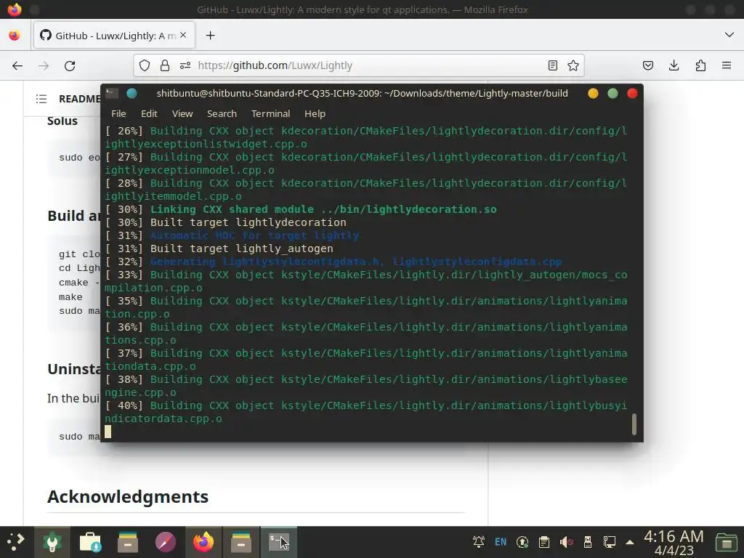The height and width of the screenshot is (558, 744).
Task: Click Firefox logo in title bar
Action: tap(15, 9)
